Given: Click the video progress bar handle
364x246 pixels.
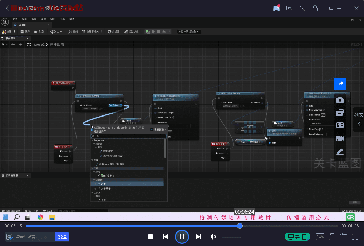Looking at the screenshot, I should click(240, 226).
